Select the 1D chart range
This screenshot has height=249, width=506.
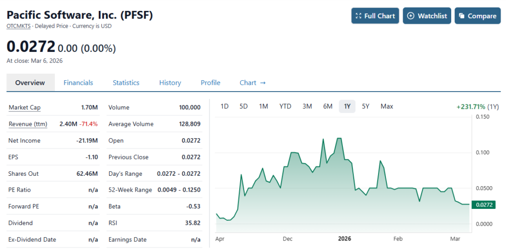point(224,106)
